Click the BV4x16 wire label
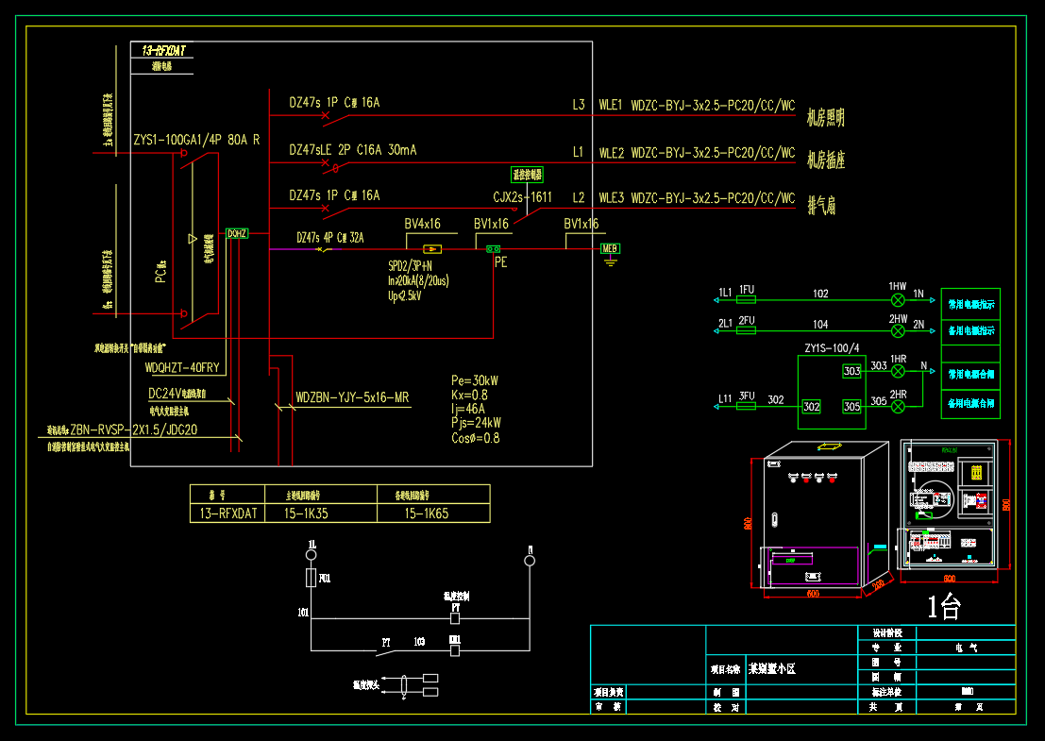This screenshot has width=1045, height=741. (x=423, y=224)
